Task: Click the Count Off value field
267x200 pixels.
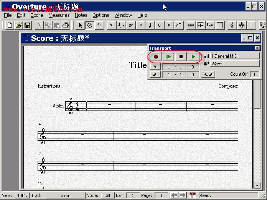Action: point(255,74)
